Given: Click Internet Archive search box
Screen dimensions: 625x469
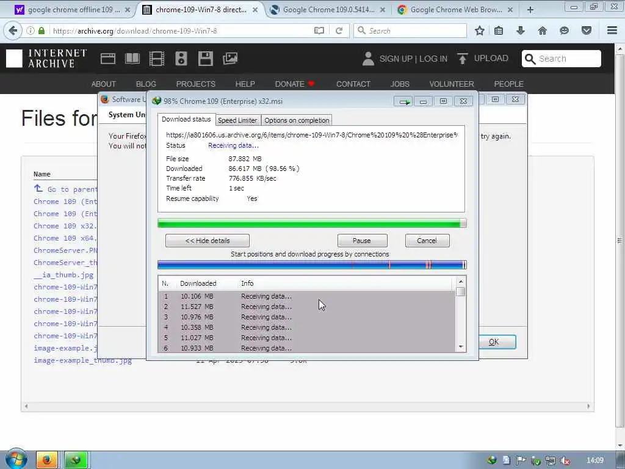Looking at the screenshot, I should 562,59.
